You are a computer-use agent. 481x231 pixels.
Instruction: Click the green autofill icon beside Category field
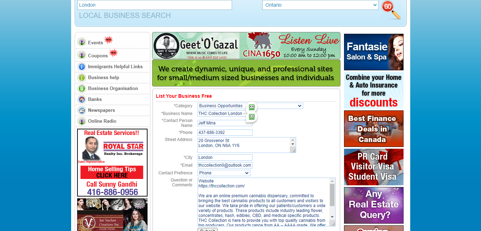(251, 107)
